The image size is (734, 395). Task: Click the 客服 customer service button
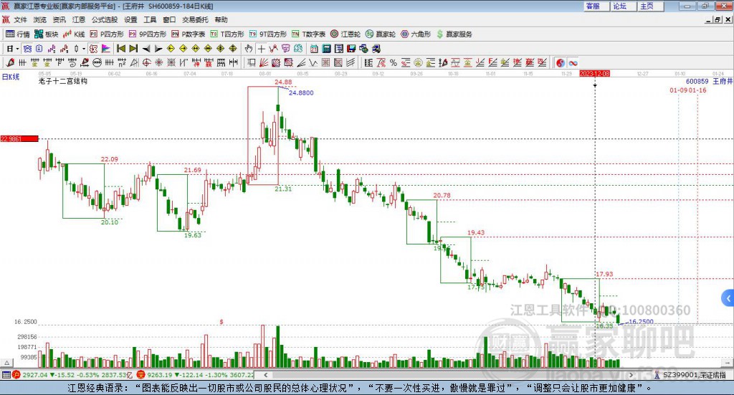(x=596, y=6)
